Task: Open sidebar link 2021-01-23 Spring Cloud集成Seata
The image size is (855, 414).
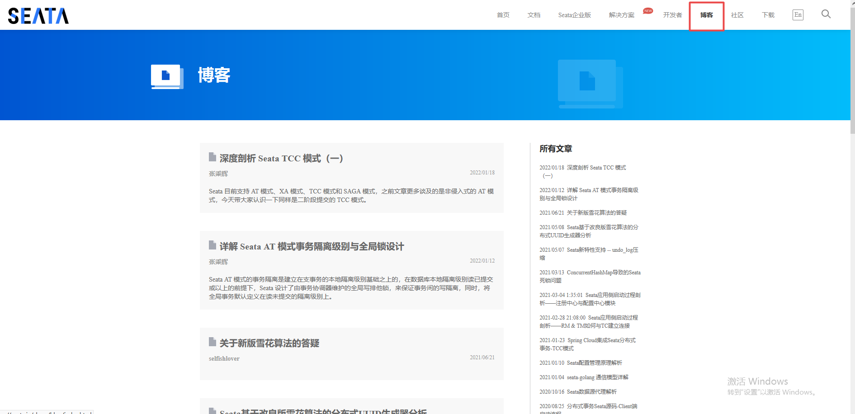Action: coord(588,344)
